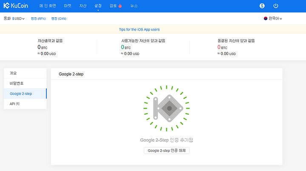Click the red 0 BTC frozen value
The height and width of the screenshot is (171, 306).
click(222, 47)
